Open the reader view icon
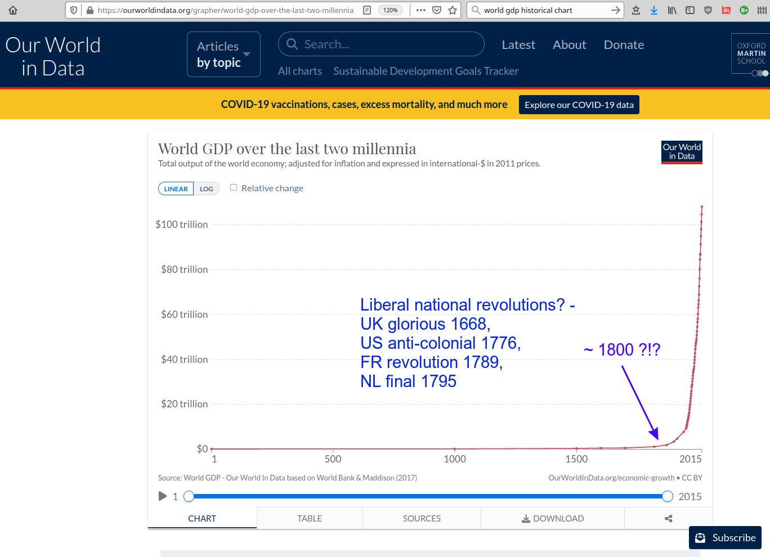 point(367,10)
